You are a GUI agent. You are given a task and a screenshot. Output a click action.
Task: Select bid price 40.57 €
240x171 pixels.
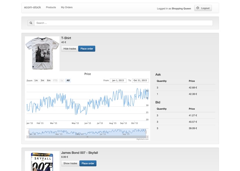(x=193, y=122)
